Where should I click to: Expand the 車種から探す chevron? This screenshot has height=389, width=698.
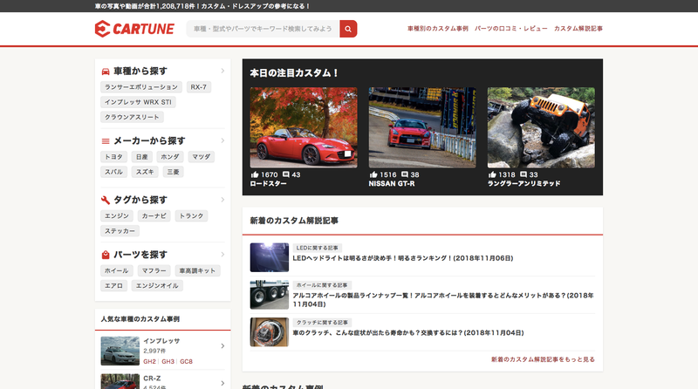click(222, 71)
